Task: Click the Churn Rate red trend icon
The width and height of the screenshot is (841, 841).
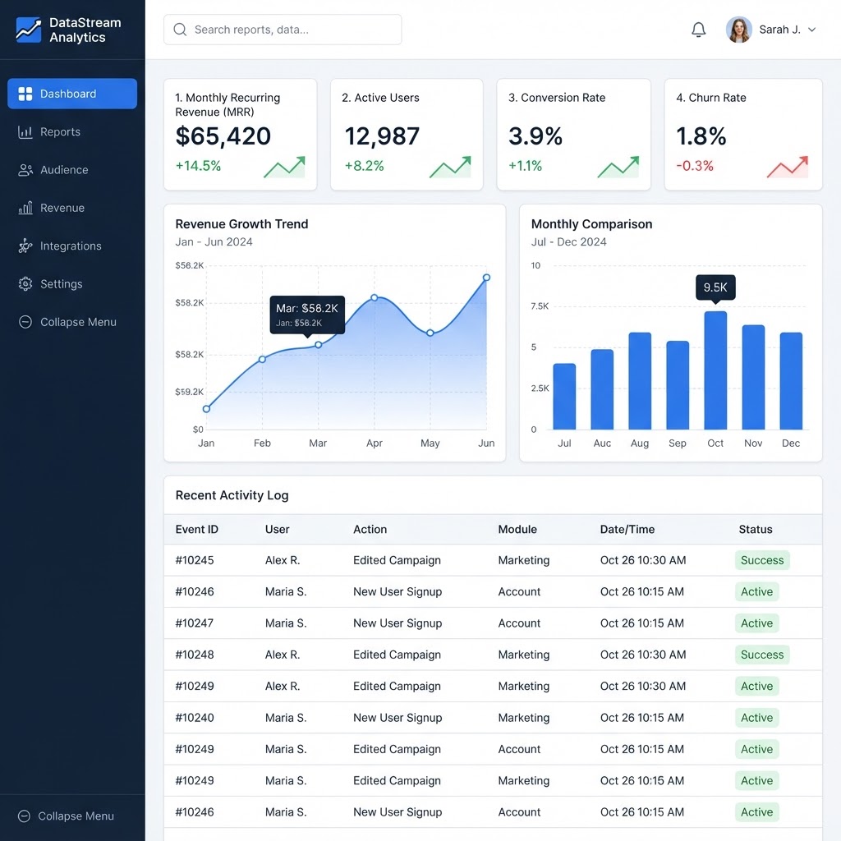Action: pyautogui.click(x=788, y=167)
